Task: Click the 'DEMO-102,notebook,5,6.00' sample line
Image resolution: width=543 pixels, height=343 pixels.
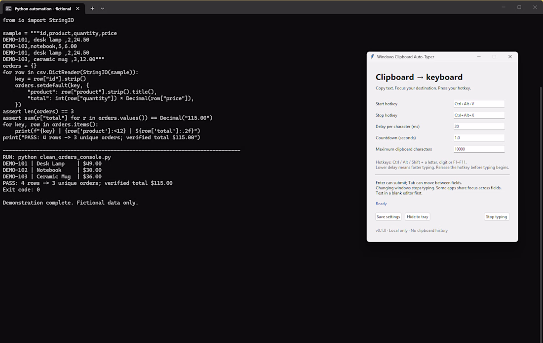Action: click(40, 46)
